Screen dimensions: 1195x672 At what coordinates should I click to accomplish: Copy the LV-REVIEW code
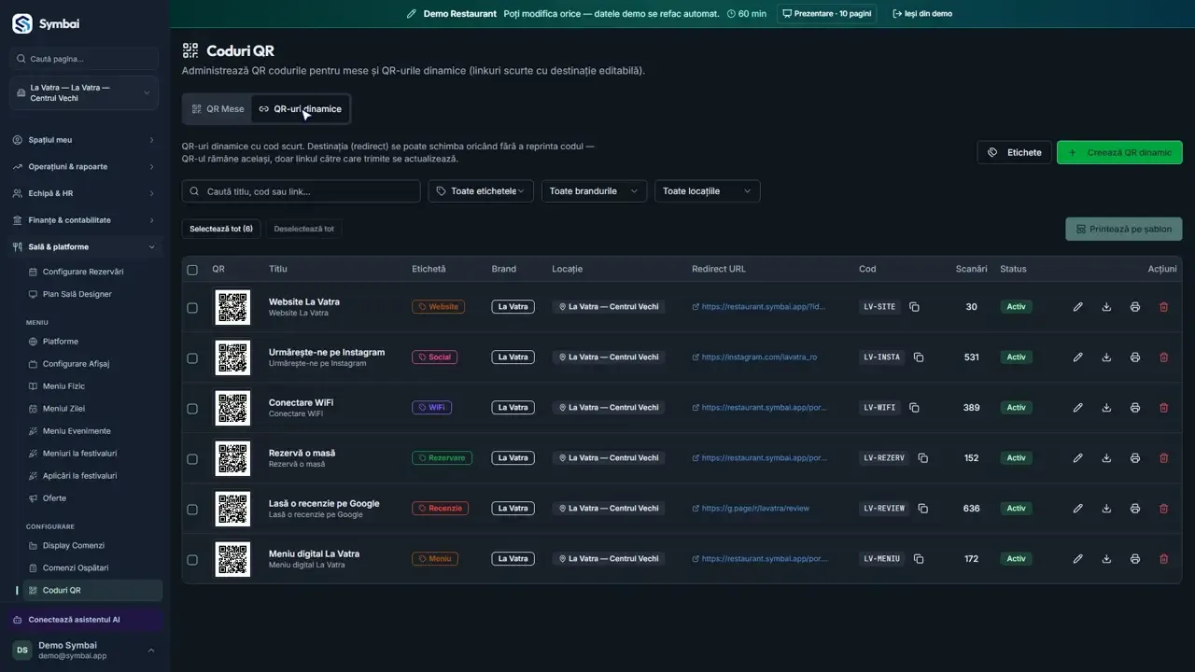[x=922, y=509]
